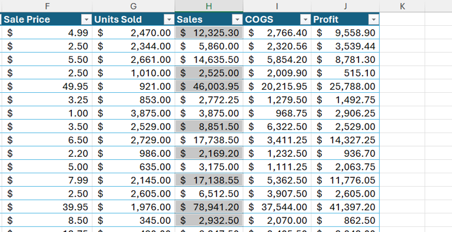Image resolution: width=452 pixels, height=232 pixels.
Task: Select column I header
Action: pos(277,6)
